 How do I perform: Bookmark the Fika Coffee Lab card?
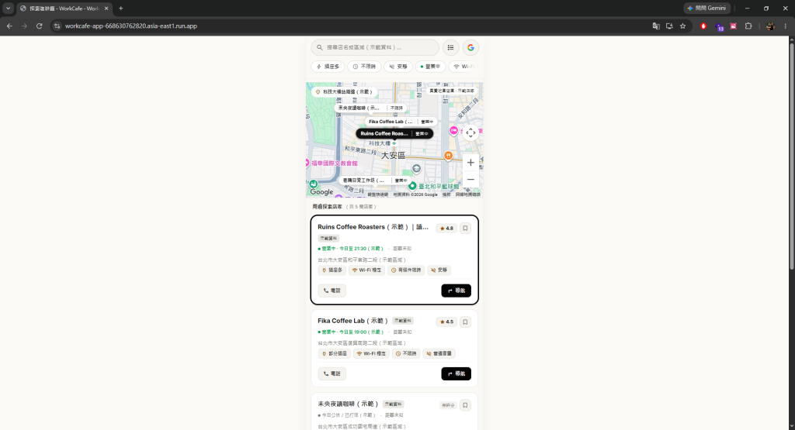click(465, 322)
